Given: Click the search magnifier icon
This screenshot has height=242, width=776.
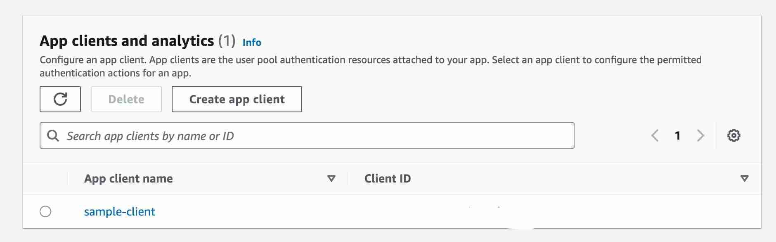Looking at the screenshot, I should (x=53, y=135).
